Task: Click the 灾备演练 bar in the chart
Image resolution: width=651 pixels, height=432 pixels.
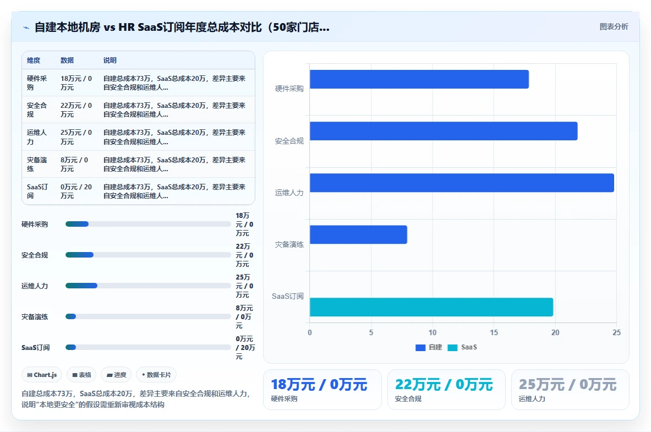Action: tap(358, 234)
